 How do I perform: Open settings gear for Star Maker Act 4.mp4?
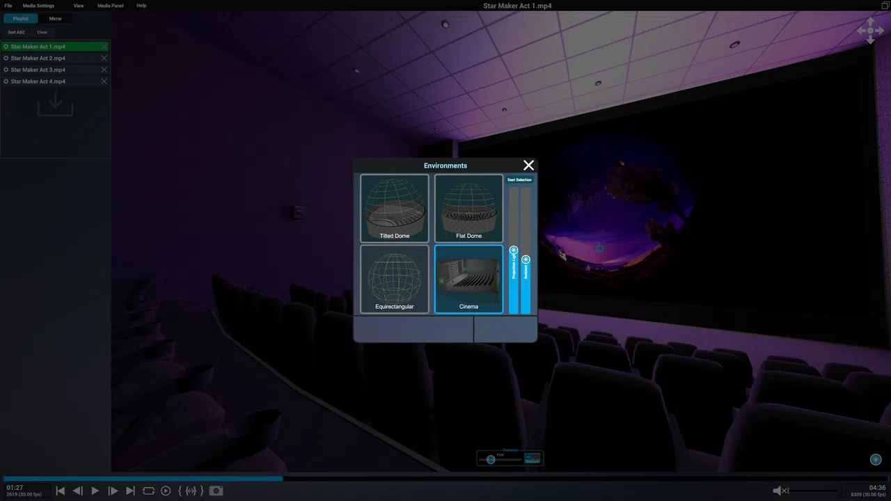coord(6,81)
